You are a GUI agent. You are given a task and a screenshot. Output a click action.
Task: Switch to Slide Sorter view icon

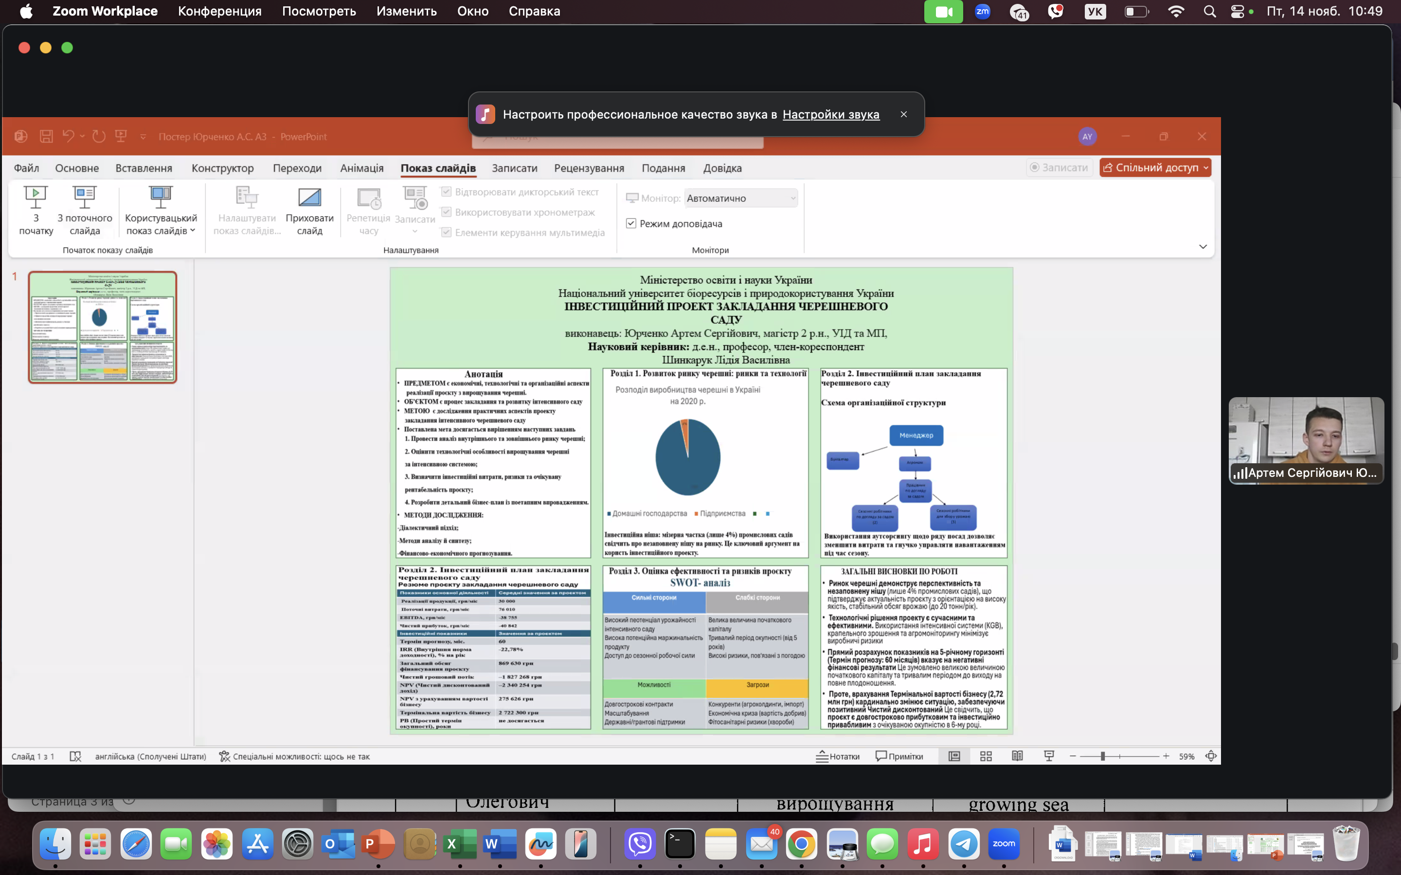point(986,756)
